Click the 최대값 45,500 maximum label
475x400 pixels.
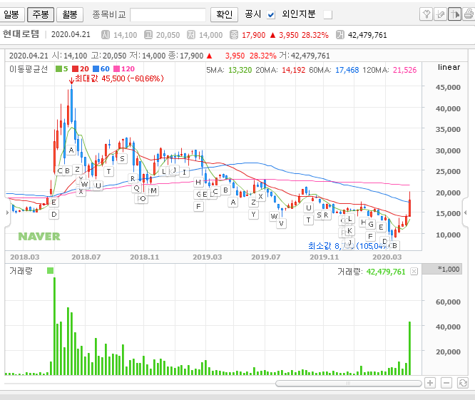click(x=119, y=78)
